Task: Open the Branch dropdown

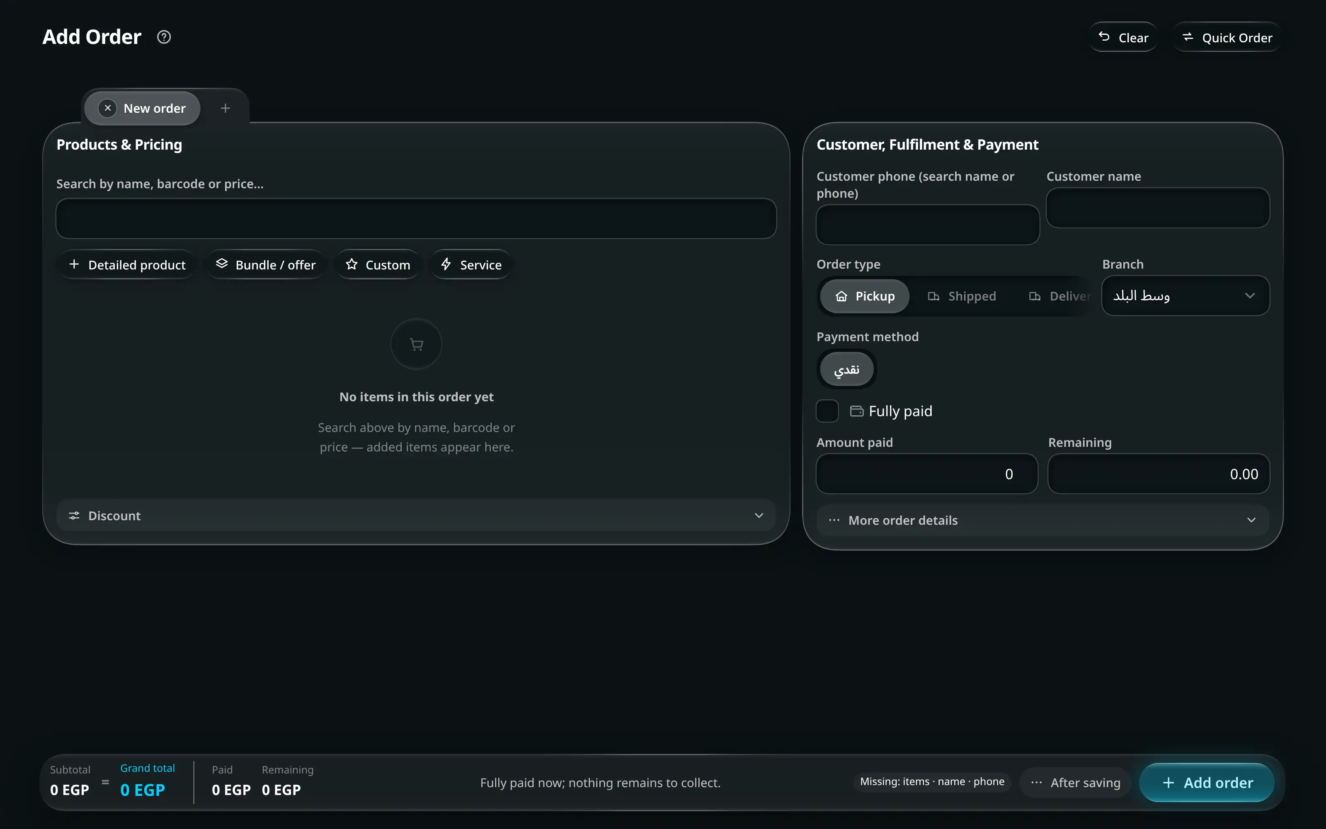Action: click(x=1185, y=296)
